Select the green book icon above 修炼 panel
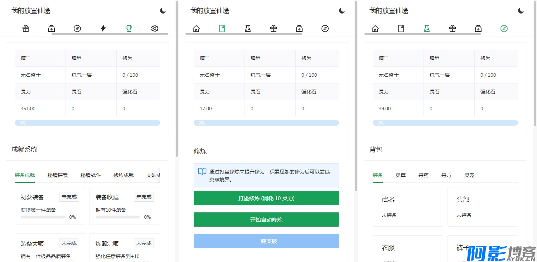The image size is (537, 262). (x=222, y=29)
